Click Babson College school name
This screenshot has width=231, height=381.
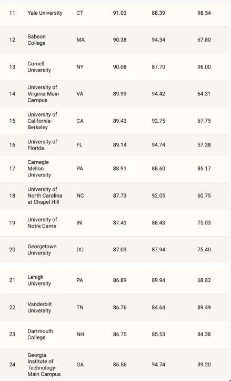(36, 40)
